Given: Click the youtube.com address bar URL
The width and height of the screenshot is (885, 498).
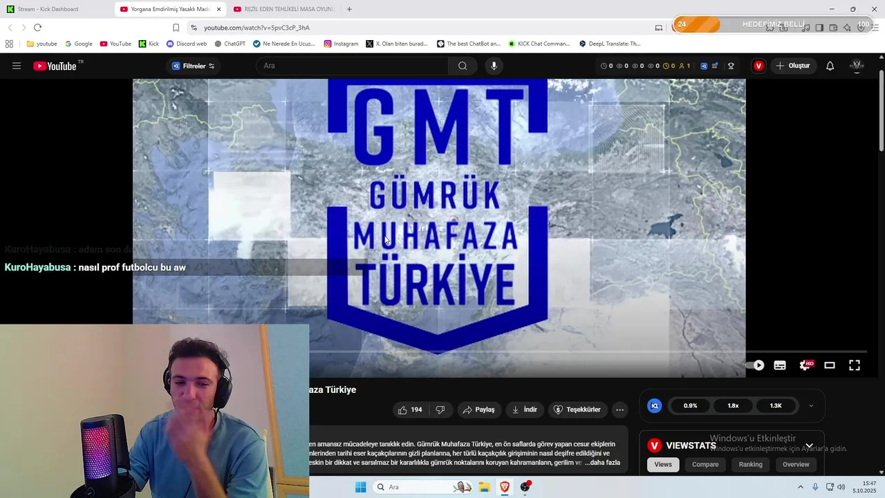Looking at the screenshot, I should pyautogui.click(x=257, y=28).
